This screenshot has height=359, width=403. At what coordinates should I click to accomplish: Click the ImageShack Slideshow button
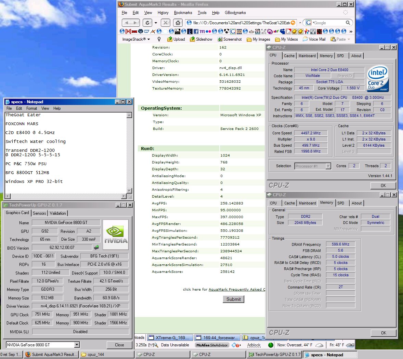pyautogui.click(x=201, y=39)
